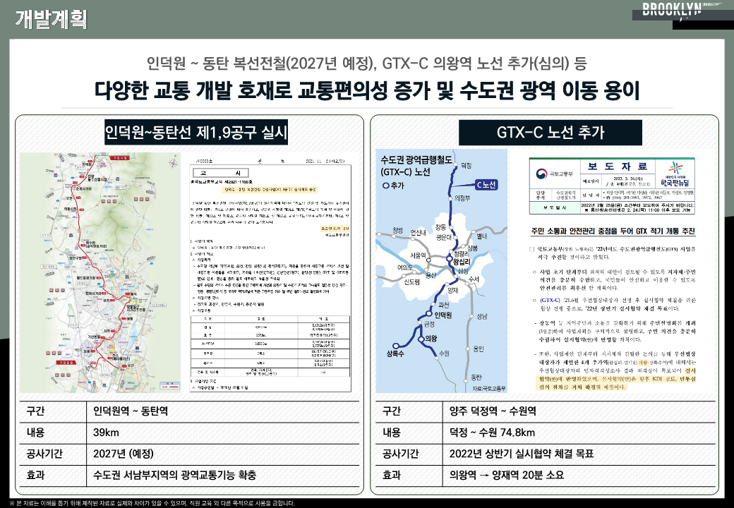Click the 국토교통부 emblem in press release
Image resolution: width=734 pixels, height=508 pixels.
[541, 174]
